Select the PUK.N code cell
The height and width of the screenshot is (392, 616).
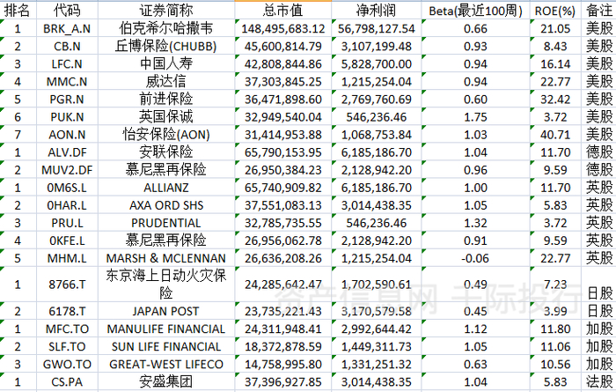(x=67, y=117)
